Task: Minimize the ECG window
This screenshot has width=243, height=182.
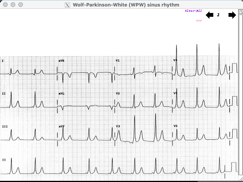Action: 13,5
